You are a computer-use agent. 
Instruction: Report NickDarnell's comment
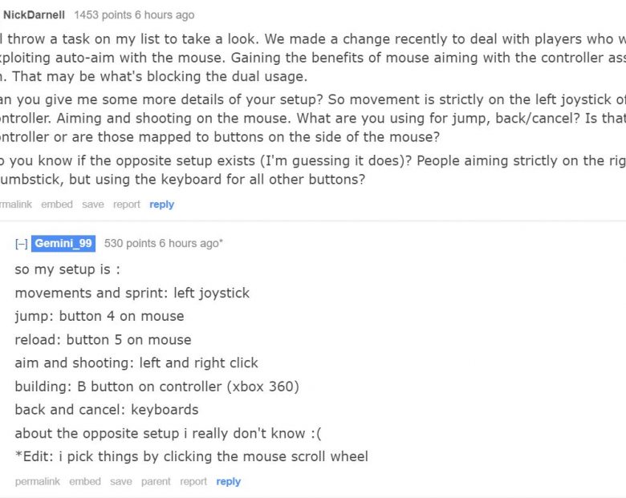coord(127,204)
